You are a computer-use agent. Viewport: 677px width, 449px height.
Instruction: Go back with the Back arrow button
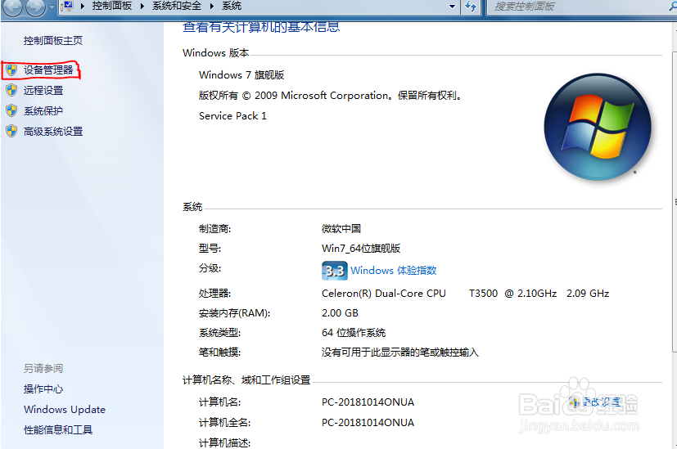[x=12, y=7]
